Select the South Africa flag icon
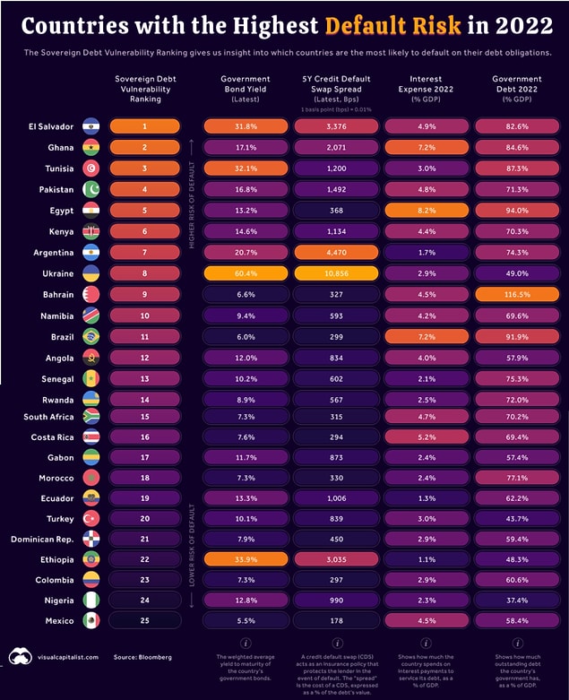Viewport: 569px width, 700px height. click(x=91, y=417)
